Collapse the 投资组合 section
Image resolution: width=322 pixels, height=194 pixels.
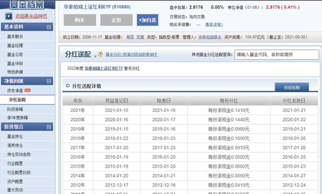point(49,127)
